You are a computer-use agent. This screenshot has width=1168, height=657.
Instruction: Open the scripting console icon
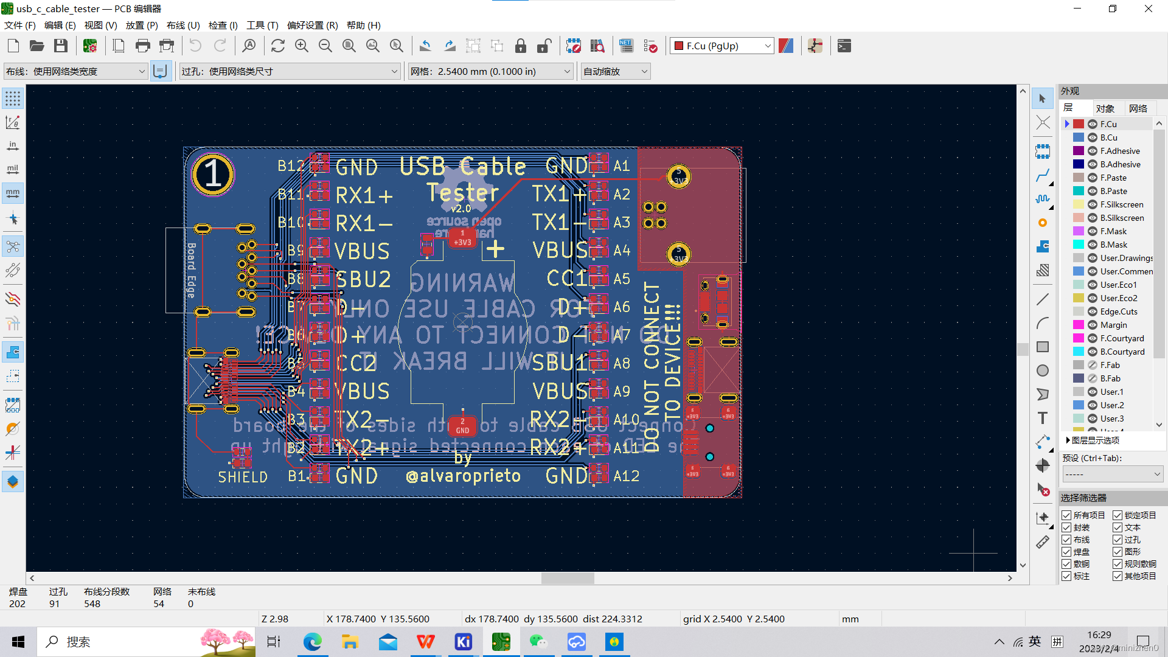tap(844, 46)
